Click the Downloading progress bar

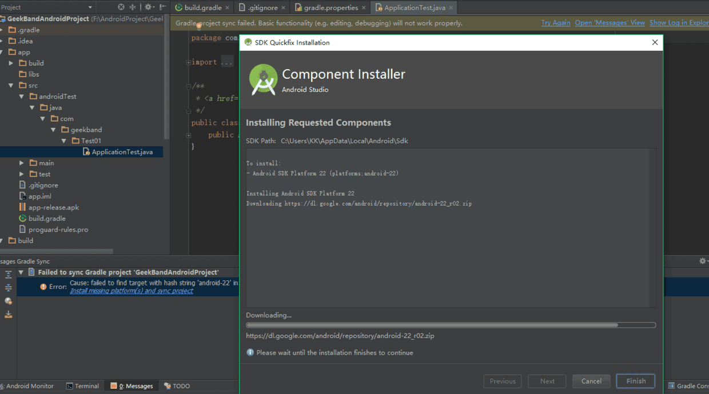(451, 325)
